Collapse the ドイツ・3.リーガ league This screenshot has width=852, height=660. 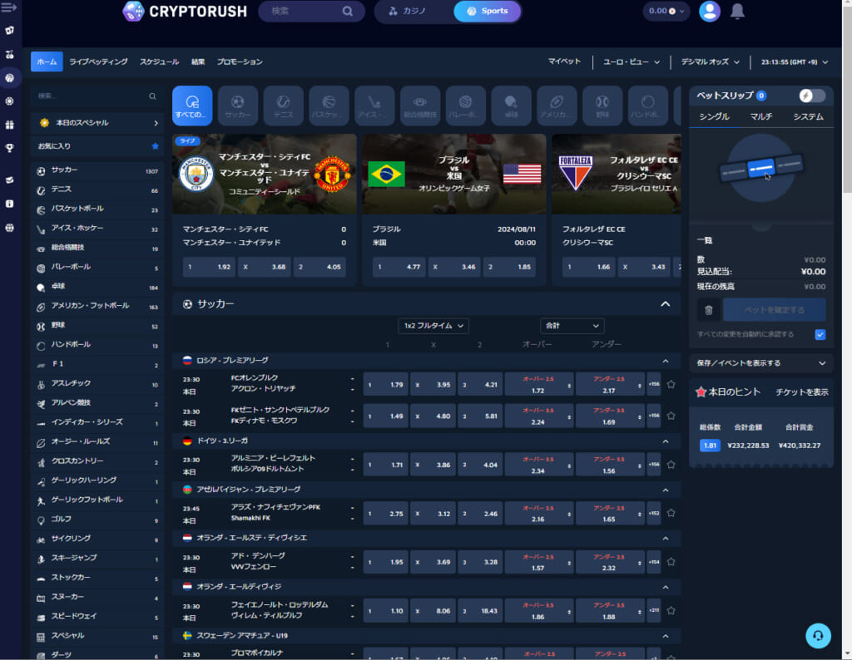point(665,441)
